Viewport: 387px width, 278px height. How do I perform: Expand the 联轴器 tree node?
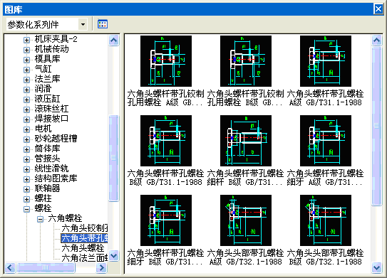[x=26, y=189]
